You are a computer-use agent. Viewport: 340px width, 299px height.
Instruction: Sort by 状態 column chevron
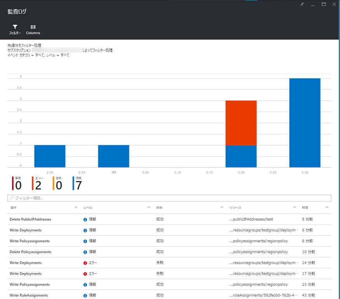point(222,208)
